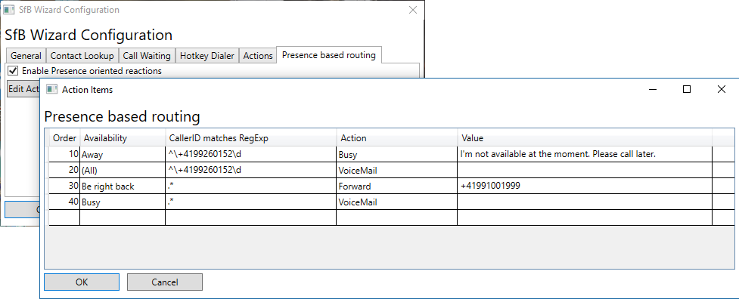The width and height of the screenshot is (739, 299).
Task: Switch to the Contact Lookup tab
Action: pos(82,55)
